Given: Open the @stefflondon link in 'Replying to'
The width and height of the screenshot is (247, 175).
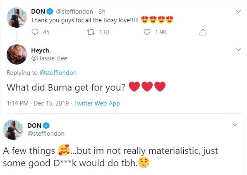Looking at the screenshot, I should pyautogui.click(x=58, y=73).
